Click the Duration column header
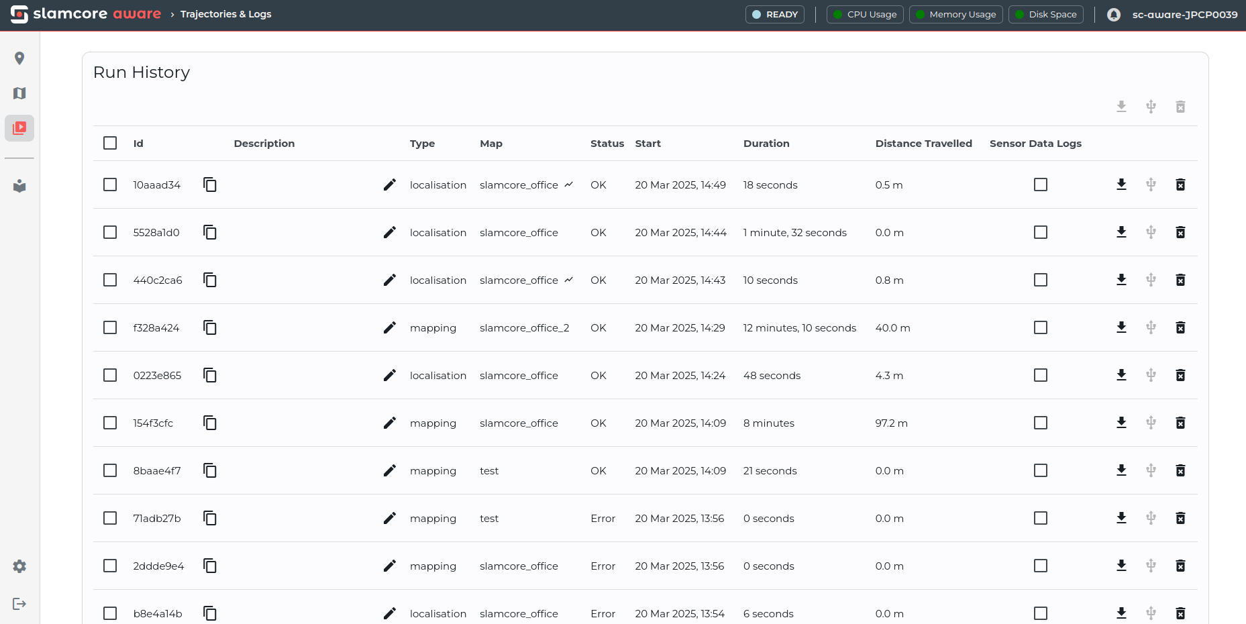The height and width of the screenshot is (624, 1246). tap(766, 144)
